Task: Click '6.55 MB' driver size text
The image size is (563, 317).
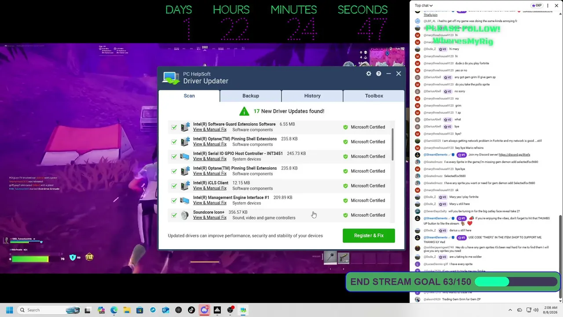Action: pos(287,124)
